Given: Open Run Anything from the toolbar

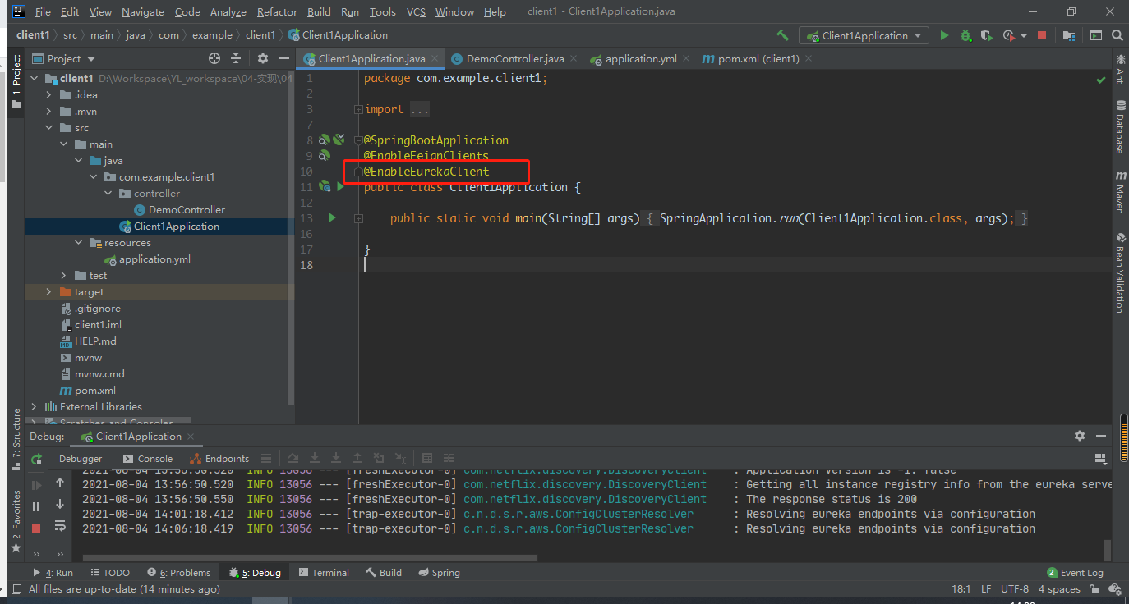Looking at the screenshot, I should pos(1096,35).
